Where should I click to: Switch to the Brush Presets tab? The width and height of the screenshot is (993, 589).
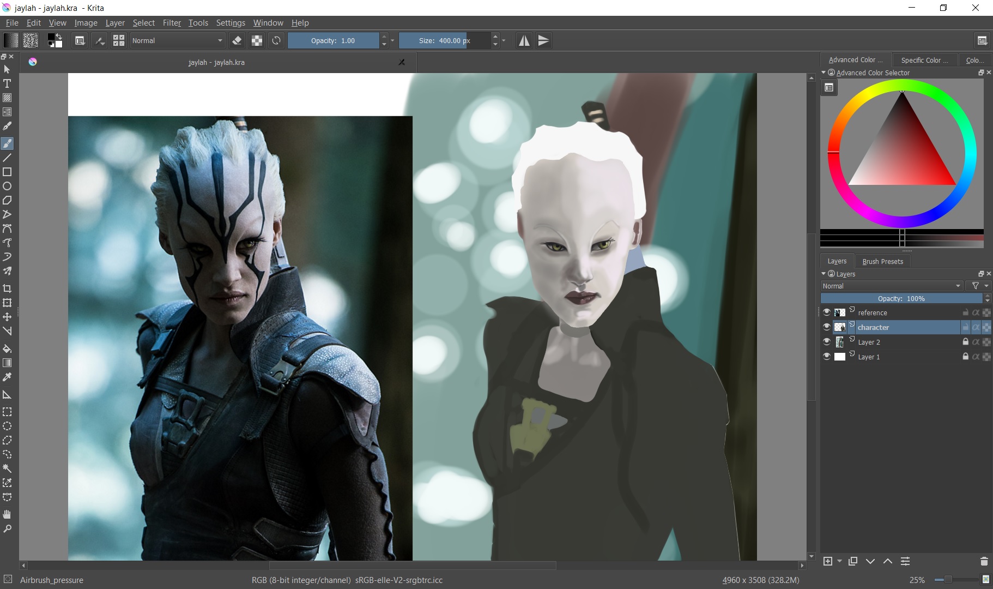(882, 261)
